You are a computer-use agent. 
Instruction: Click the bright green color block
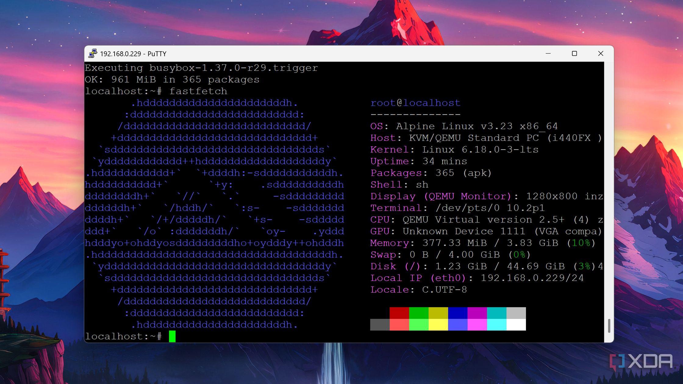[419, 325]
